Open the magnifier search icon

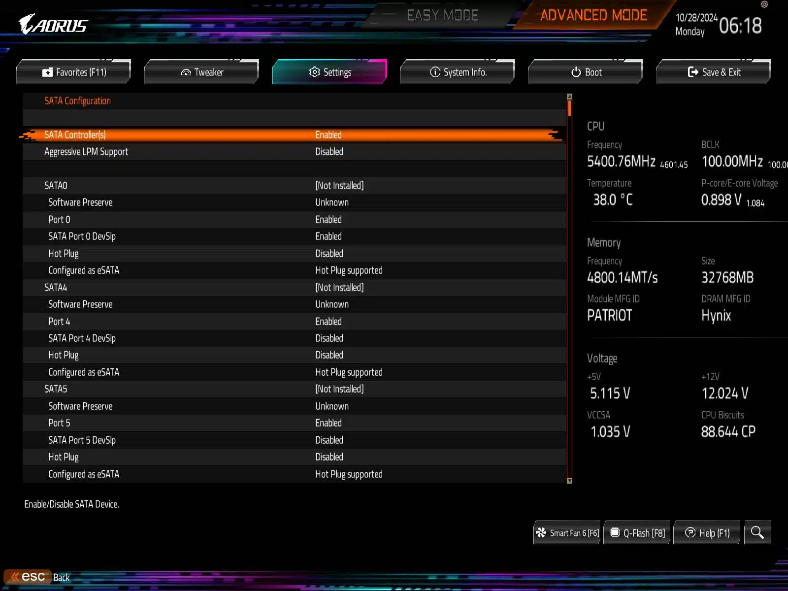click(757, 532)
